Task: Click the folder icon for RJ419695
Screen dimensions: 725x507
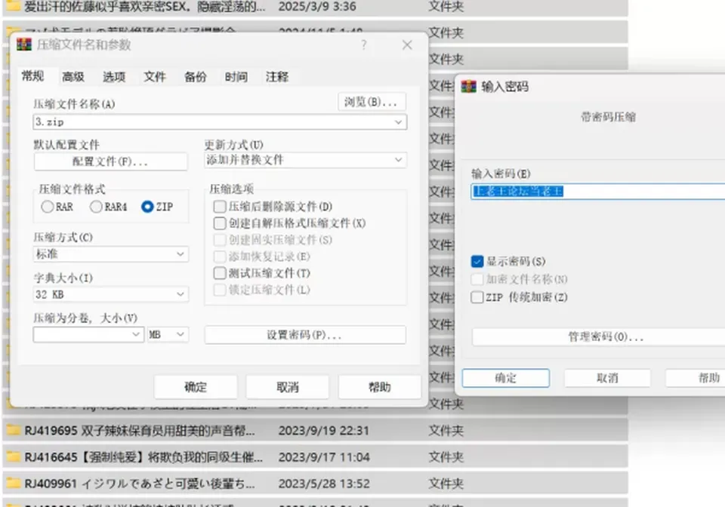Action: 14,430
